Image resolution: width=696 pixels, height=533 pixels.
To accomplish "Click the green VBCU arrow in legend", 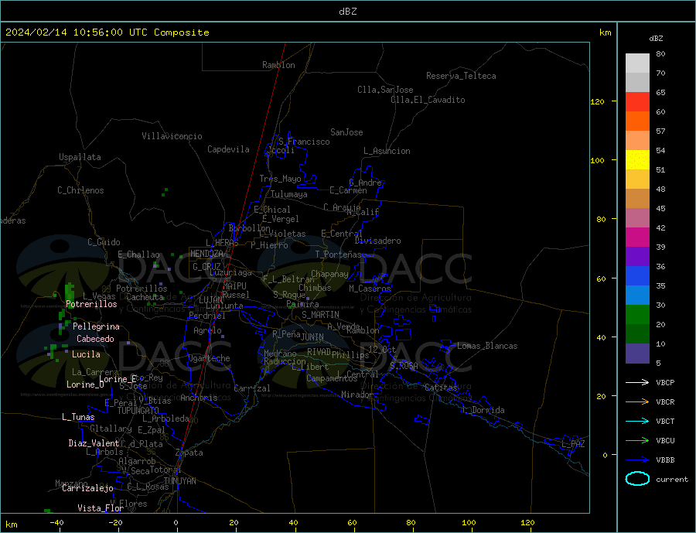I will coord(637,441).
